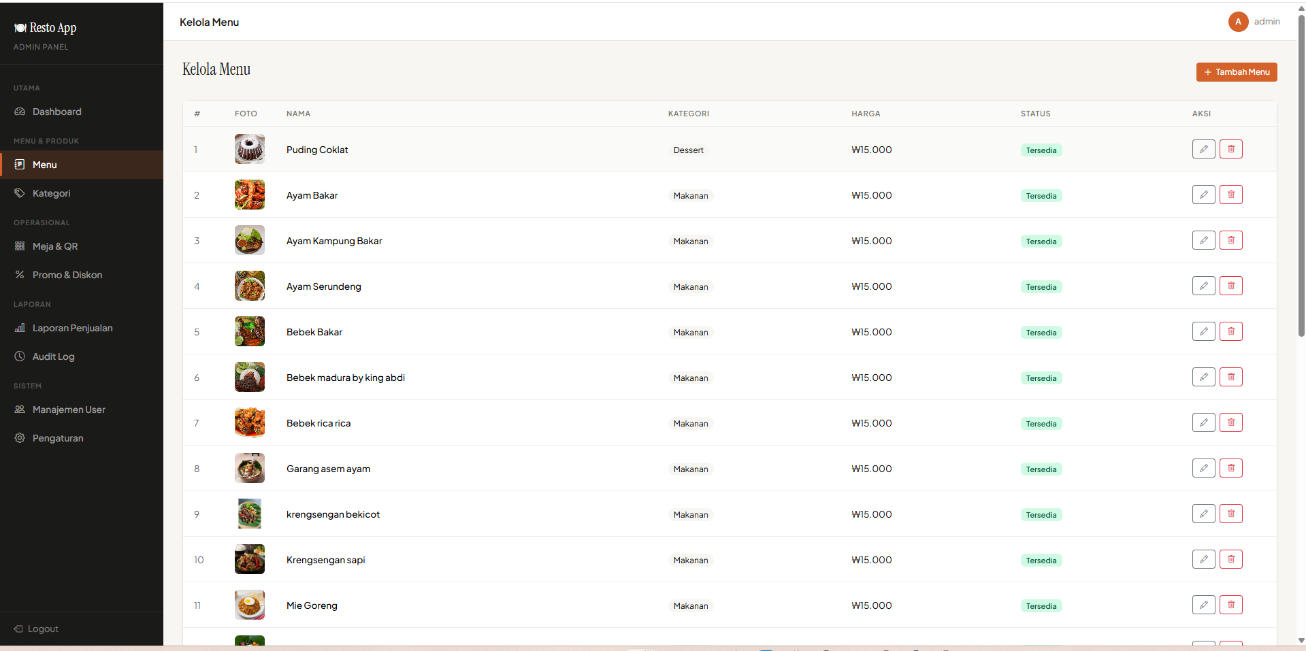Click Puding Coklat photo thumbnail
The height and width of the screenshot is (651, 1306).
250,149
